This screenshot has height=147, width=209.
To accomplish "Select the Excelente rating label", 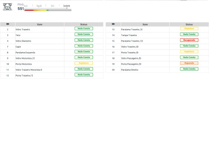I will [66, 6].
